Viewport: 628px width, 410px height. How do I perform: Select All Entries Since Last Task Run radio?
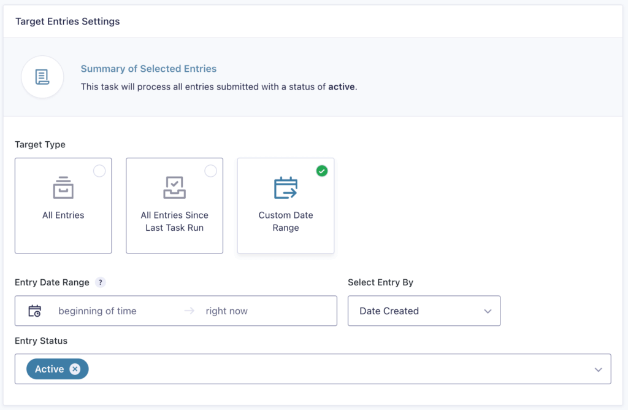pos(210,171)
